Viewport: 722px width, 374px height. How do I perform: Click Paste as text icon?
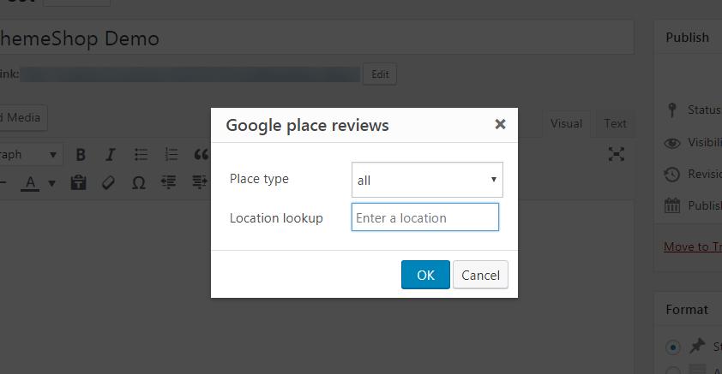78,183
